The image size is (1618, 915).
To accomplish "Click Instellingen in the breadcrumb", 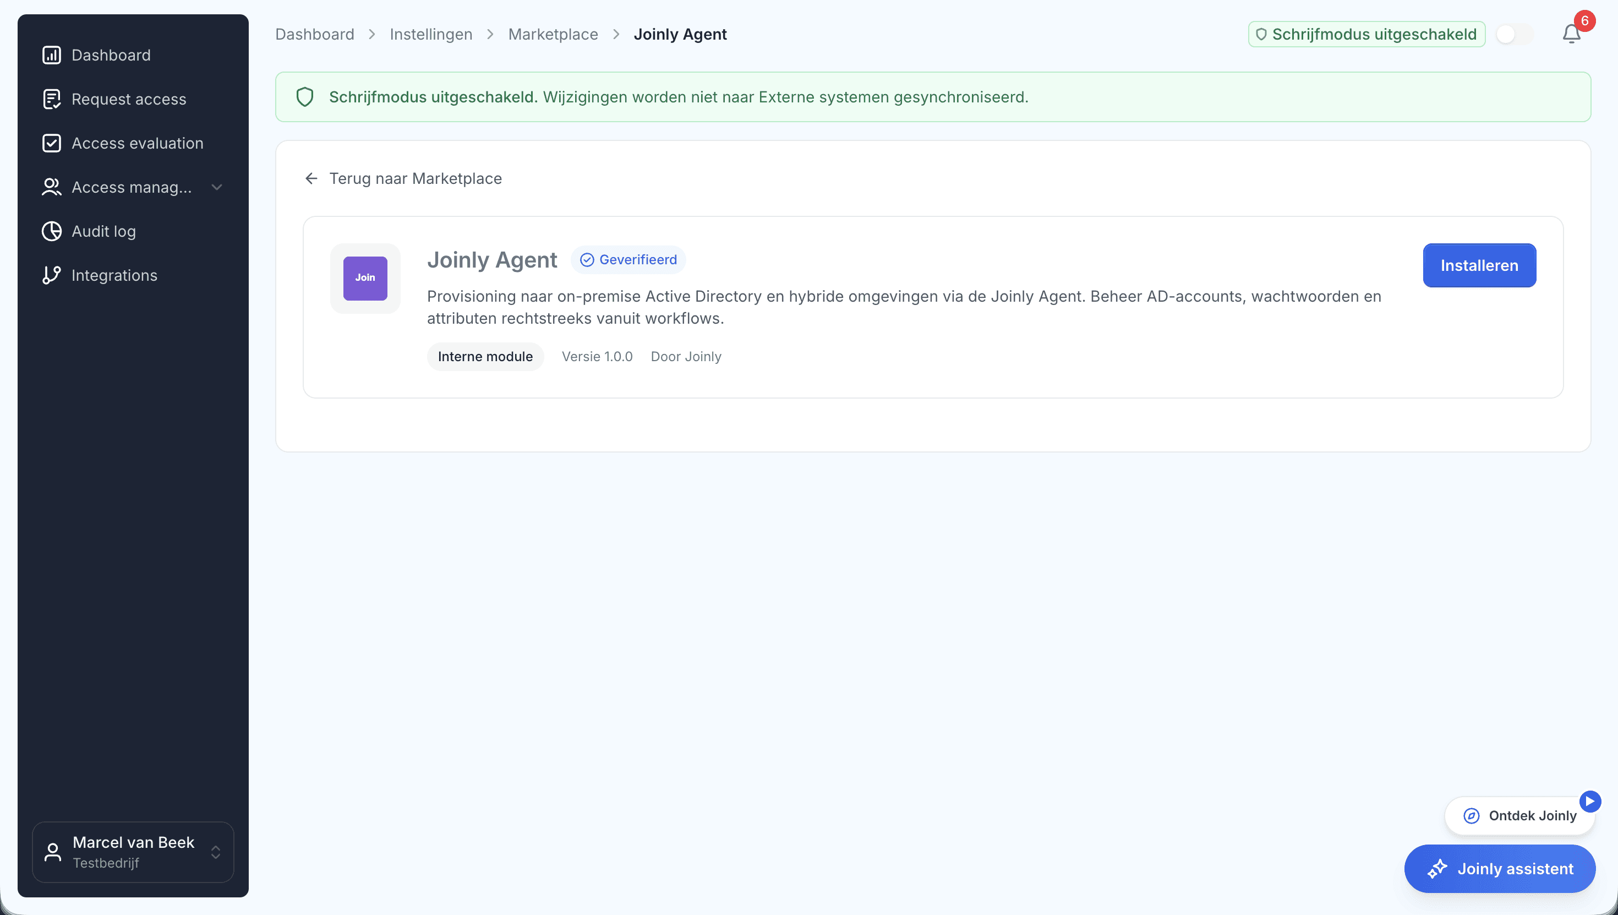I will coord(431,34).
